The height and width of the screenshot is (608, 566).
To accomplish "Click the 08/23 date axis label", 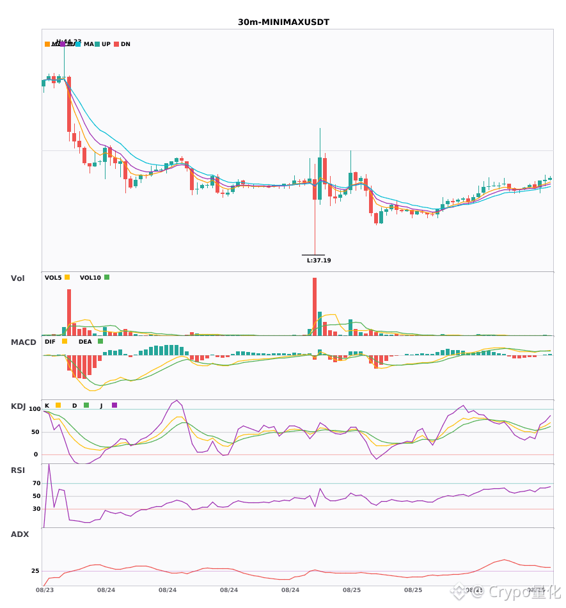I will point(45,590).
